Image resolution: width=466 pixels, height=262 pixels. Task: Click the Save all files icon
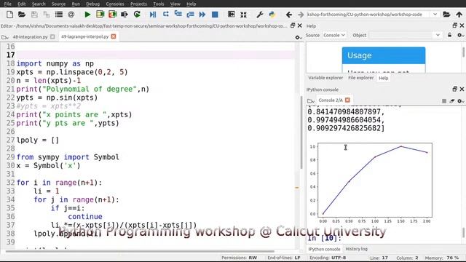click(x=47, y=15)
